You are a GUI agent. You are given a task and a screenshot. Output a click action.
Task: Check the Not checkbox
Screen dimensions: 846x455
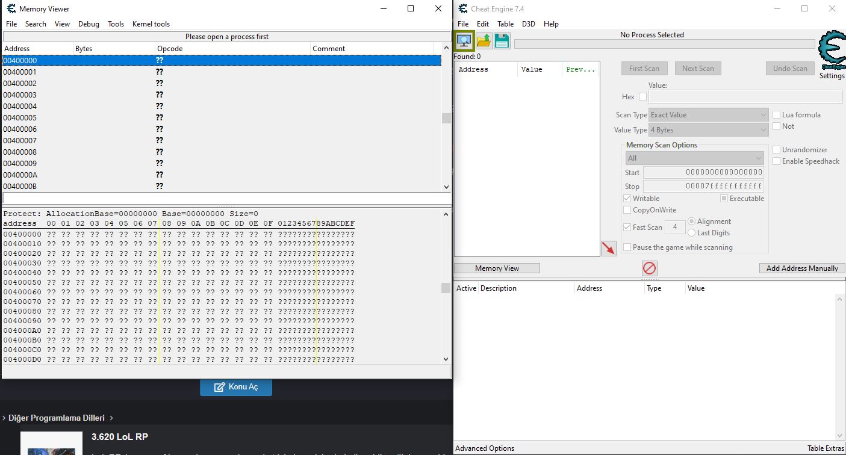click(x=777, y=126)
